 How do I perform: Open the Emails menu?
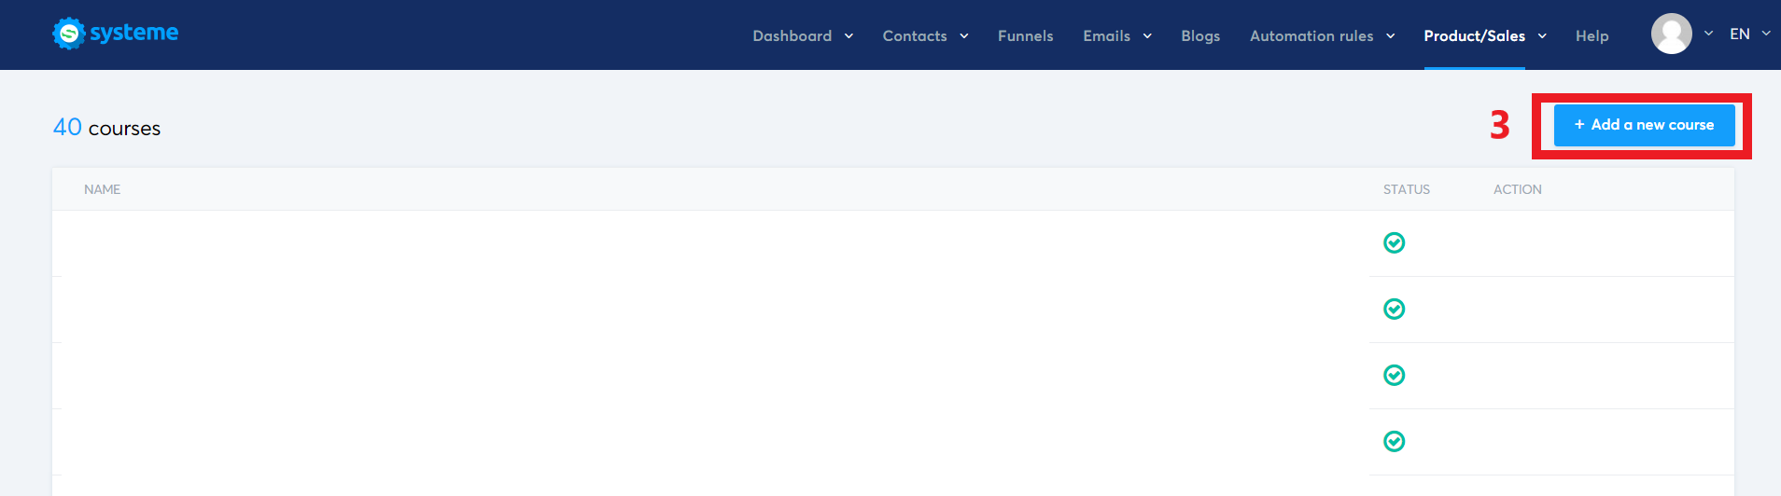(1106, 35)
